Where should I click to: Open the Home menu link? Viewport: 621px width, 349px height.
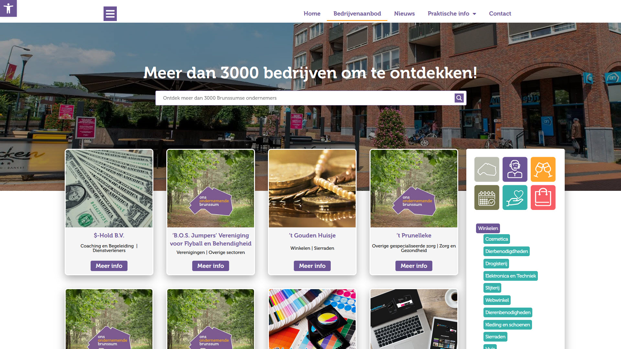(312, 14)
